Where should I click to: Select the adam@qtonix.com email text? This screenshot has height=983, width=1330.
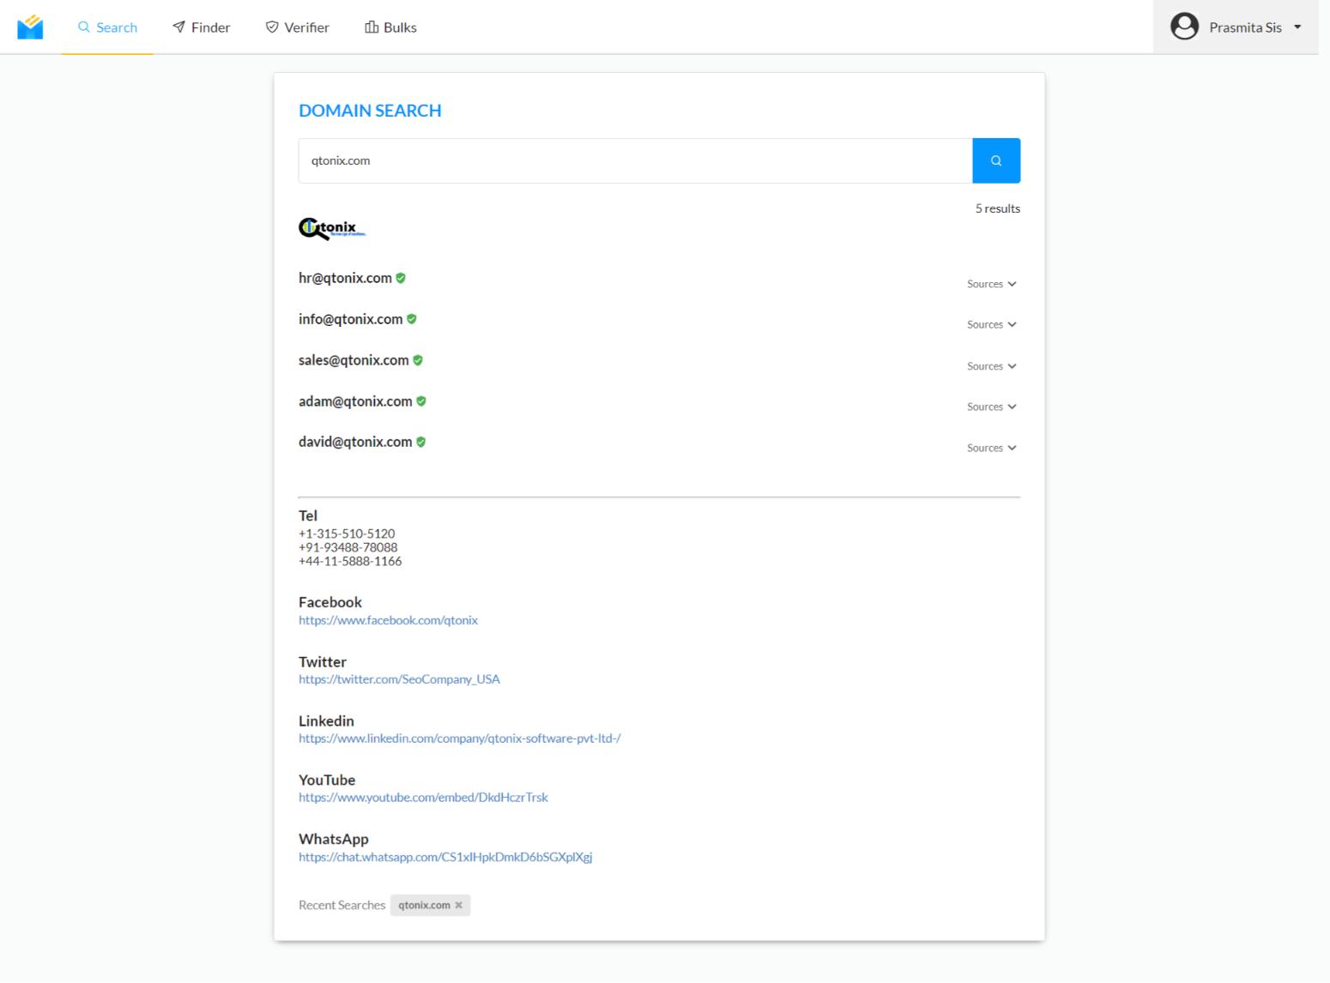tap(355, 401)
